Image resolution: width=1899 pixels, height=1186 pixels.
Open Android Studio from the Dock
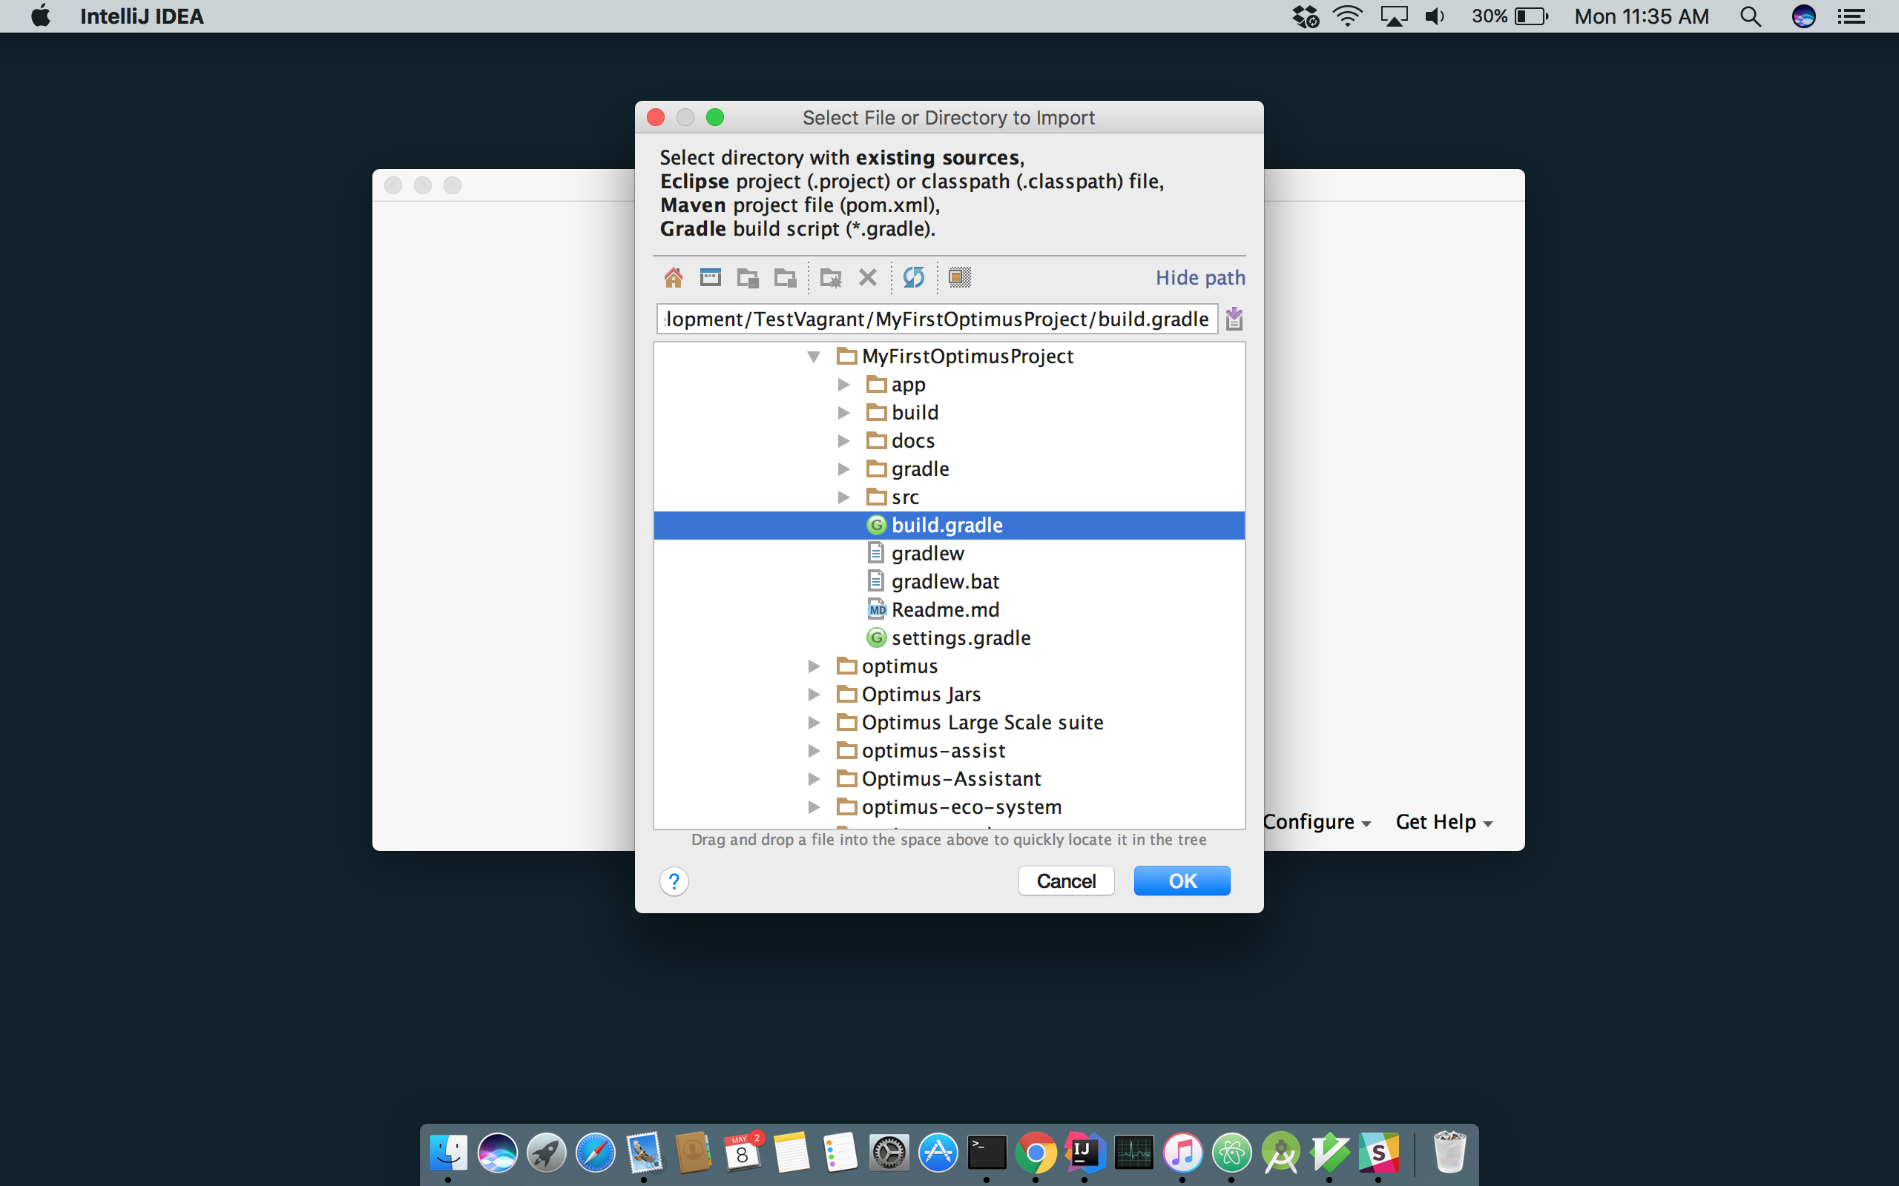pyautogui.click(x=1280, y=1153)
